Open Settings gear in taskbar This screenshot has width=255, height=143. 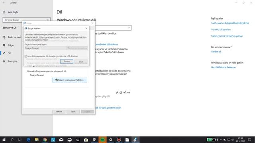click(x=111, y=139)
